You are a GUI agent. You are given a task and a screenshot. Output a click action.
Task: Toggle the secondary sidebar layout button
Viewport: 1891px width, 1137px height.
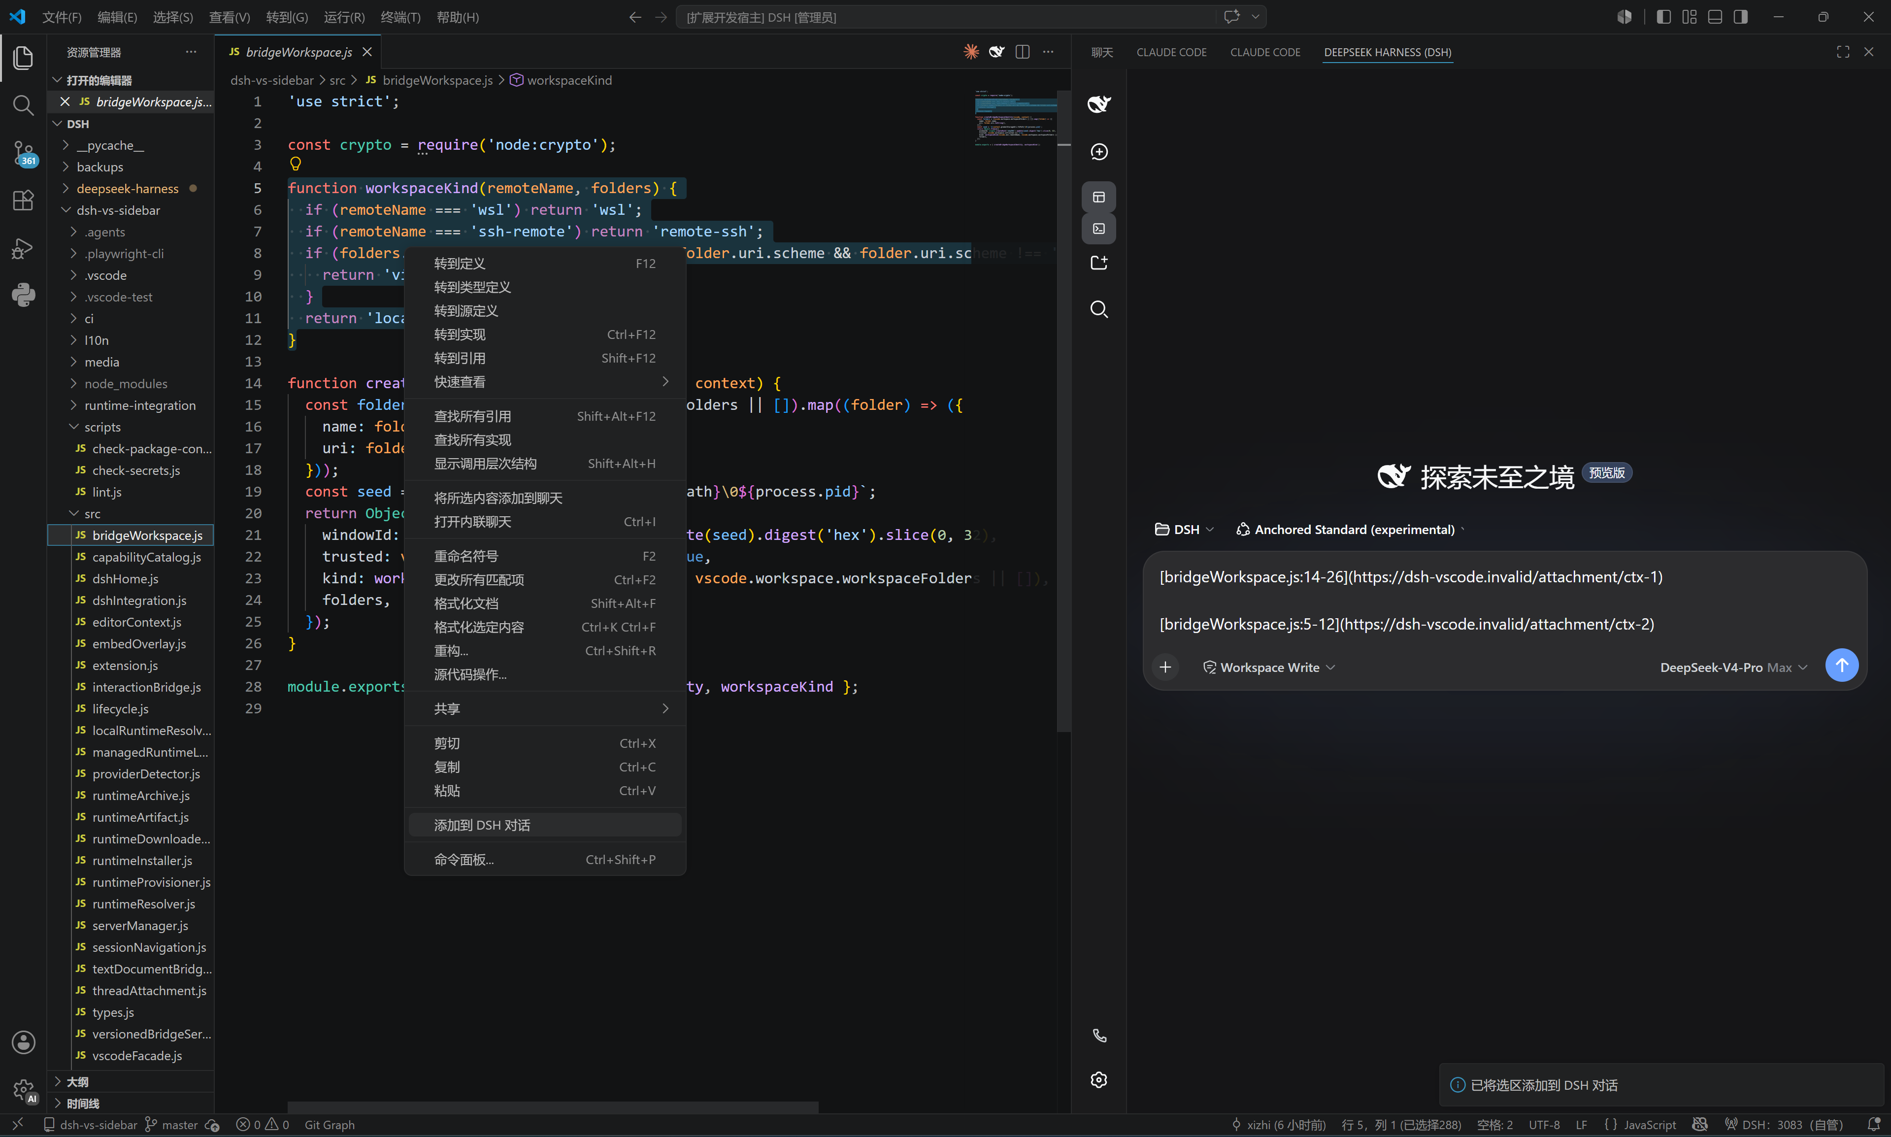(1740, 17)
